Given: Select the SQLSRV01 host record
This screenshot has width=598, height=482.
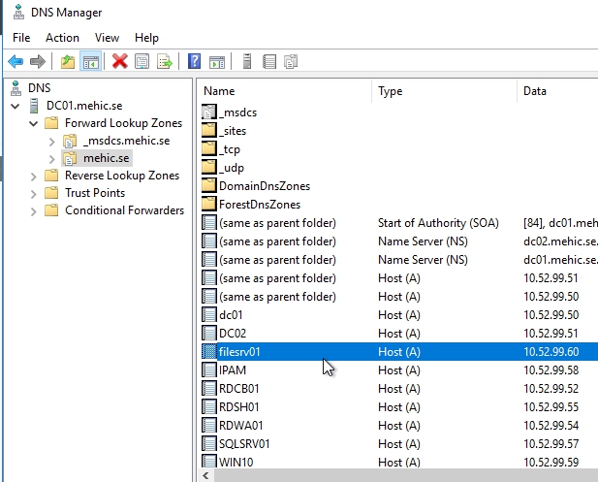Looking at the screenshot, I should point(244,443).
